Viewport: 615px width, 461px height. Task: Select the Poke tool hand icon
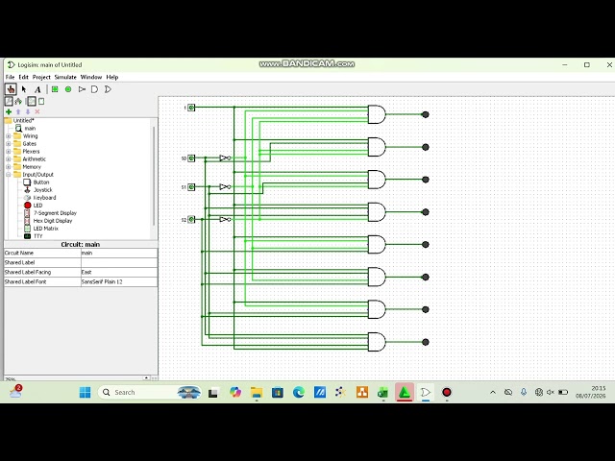[x=11, y=89]
